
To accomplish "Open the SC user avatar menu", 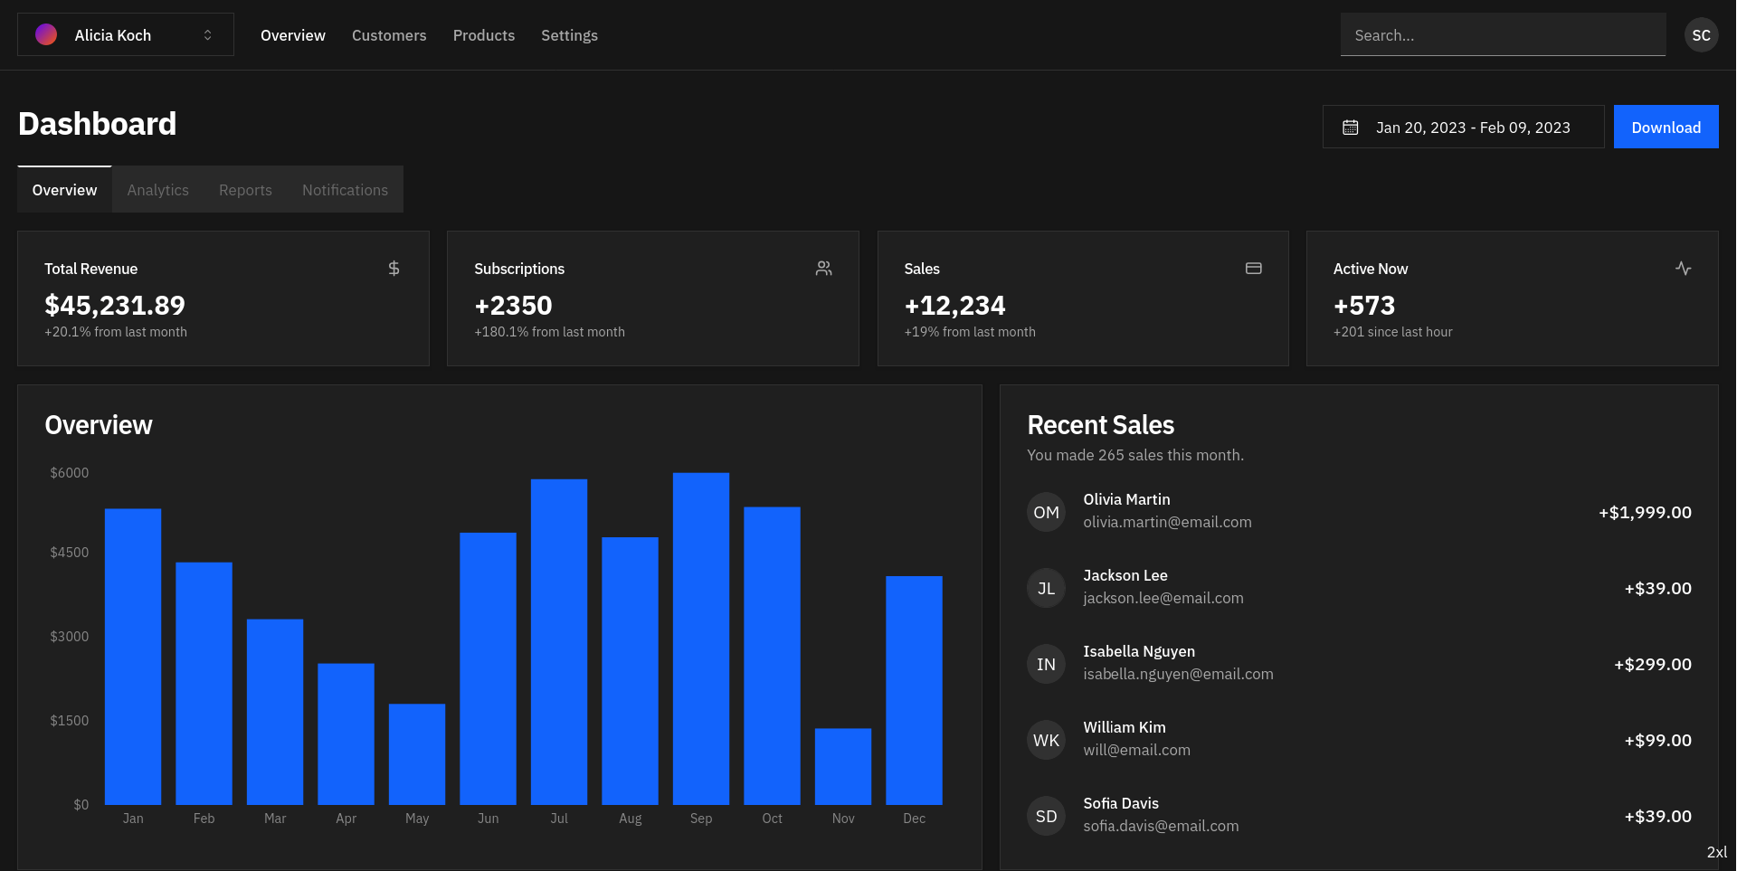I will click(1701, 35).
